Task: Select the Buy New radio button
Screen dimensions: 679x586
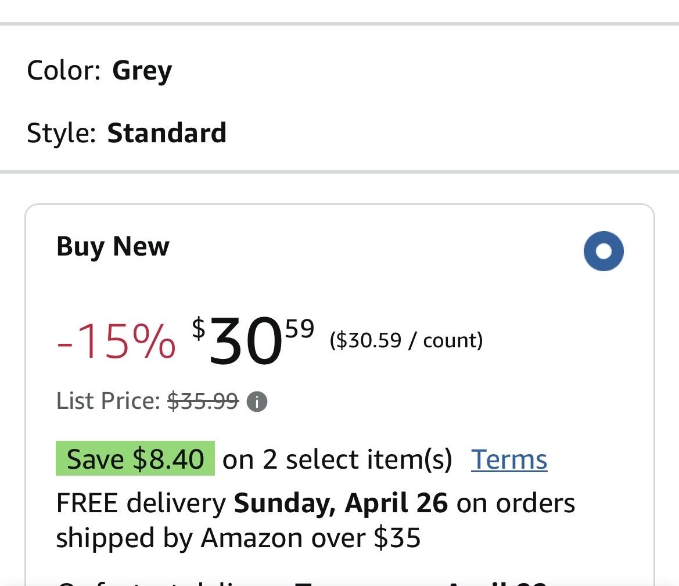Action: point(603,251)
